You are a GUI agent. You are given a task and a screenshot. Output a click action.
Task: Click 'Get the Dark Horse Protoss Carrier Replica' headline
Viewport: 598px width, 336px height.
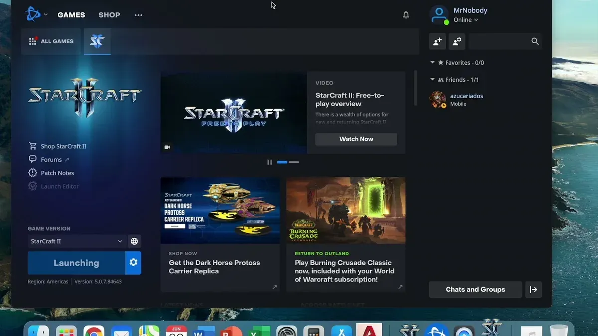(214, 267)
